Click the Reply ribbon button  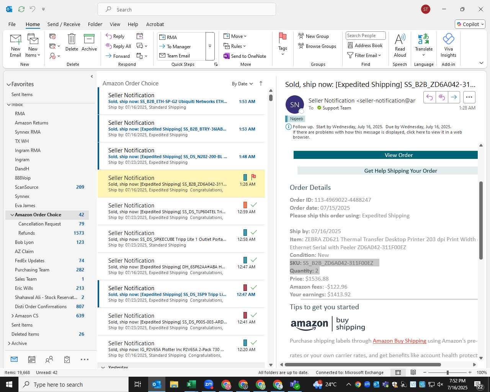(x=115, y=36)
